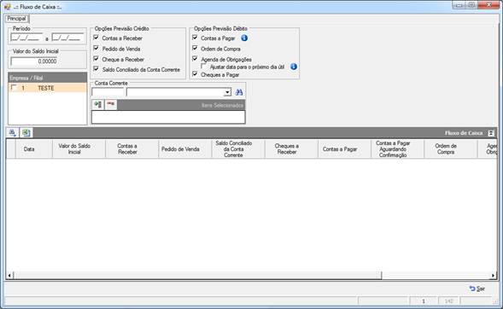Click the Cheques a Receber column header
This screenshot has height=309, width=503.
click(x=291, y=149)
